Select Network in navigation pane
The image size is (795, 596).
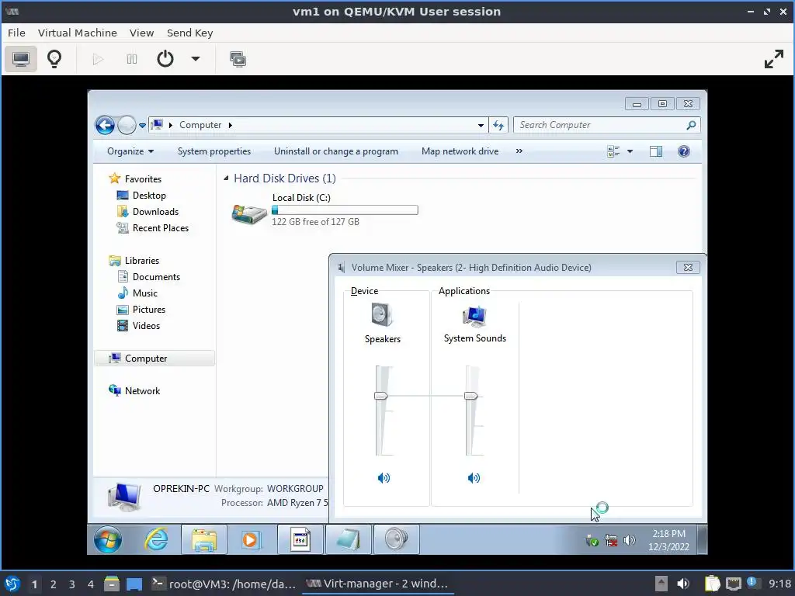coord(142,391)
